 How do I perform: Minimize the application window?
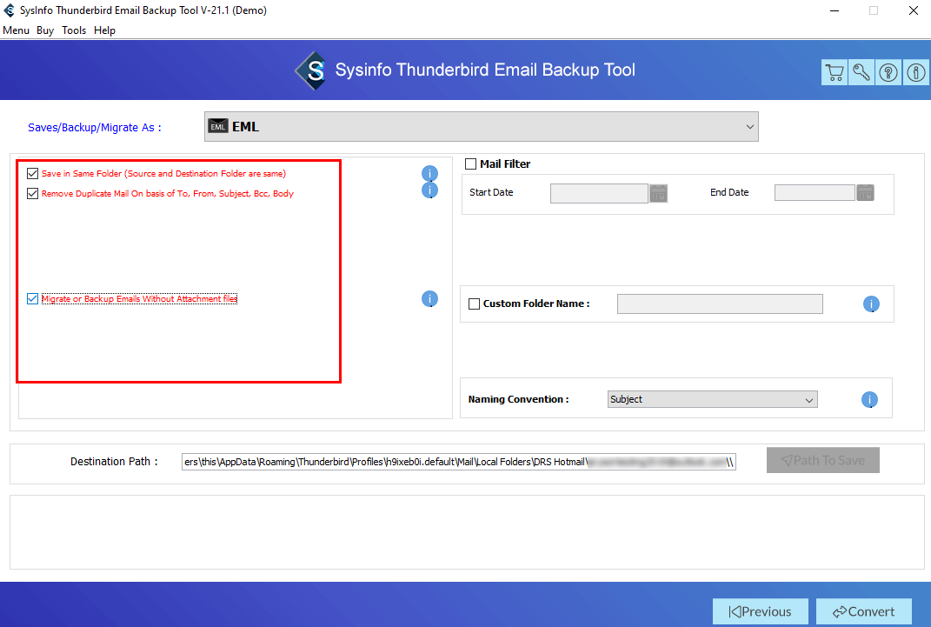[x=835, y=10]
